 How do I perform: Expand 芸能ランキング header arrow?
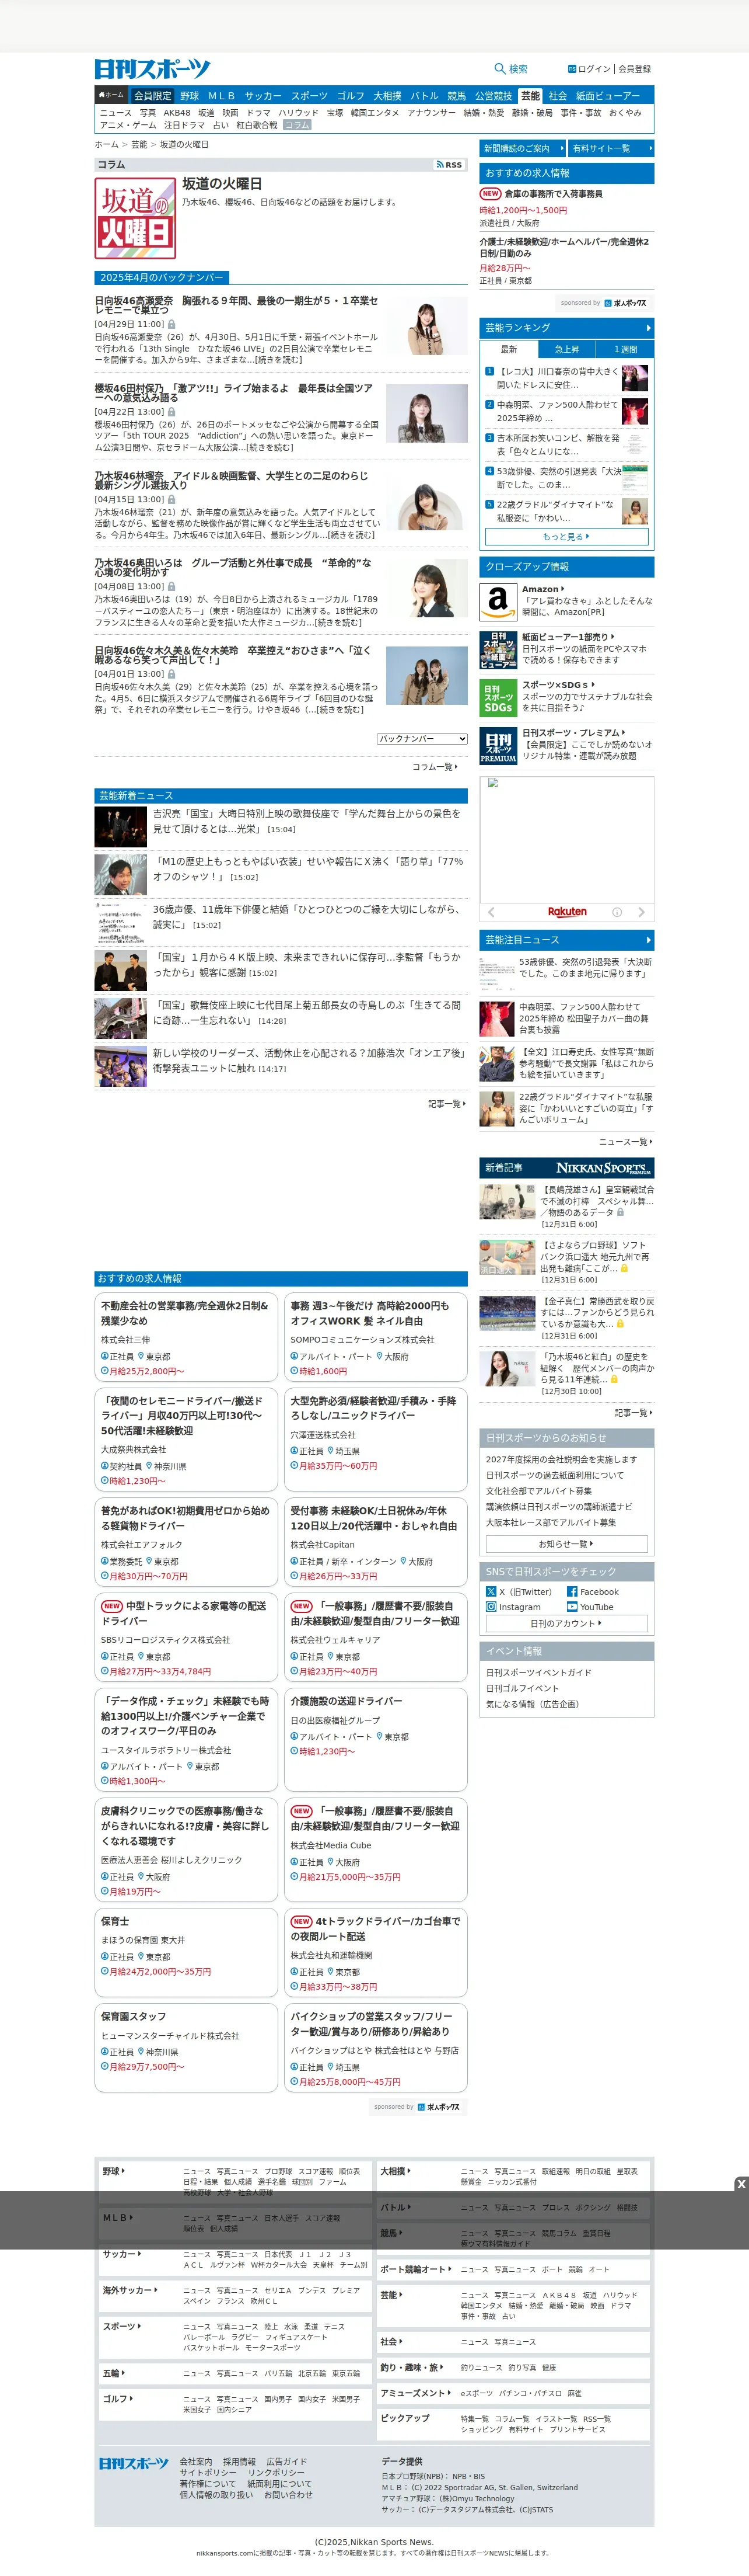coord(648,328)
